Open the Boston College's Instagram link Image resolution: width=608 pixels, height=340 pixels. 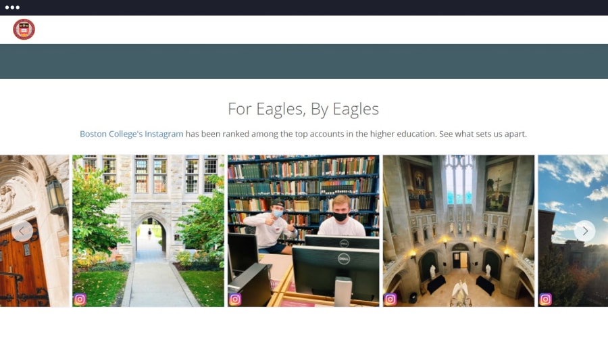point(132,134)
